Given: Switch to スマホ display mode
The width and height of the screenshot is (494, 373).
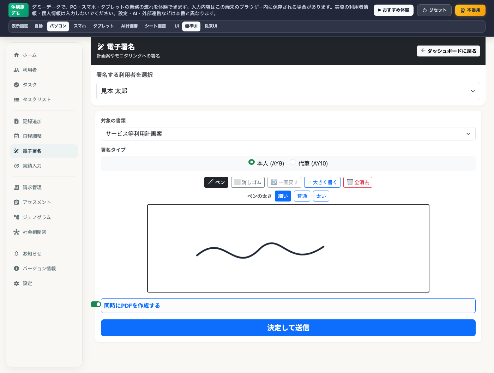Looking at the screenshot, I should tap(80, 26).
